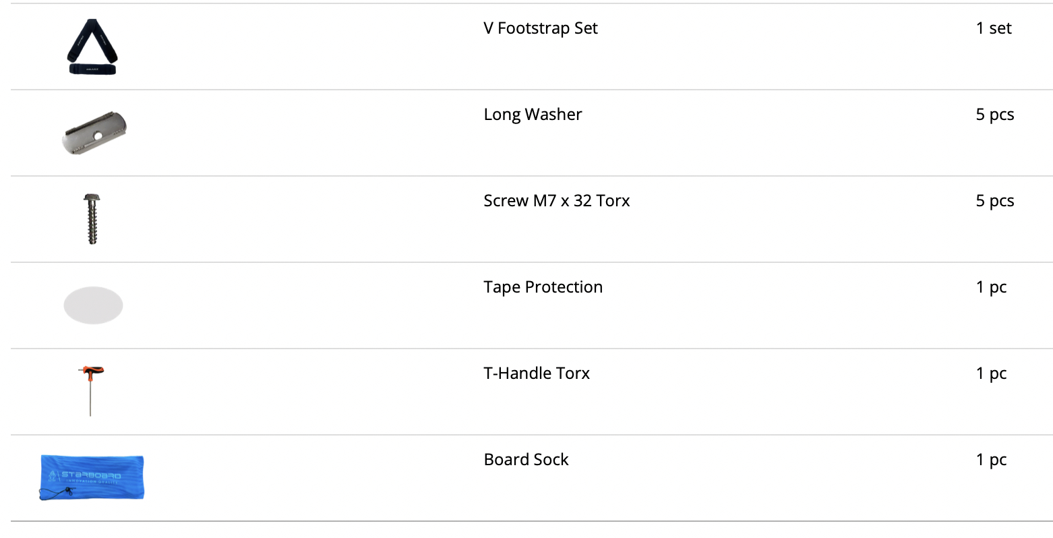Viewport: 1053px width, 538px height.
Task: Open the blue Board Sock image
Action: pyautogui.click(x=92, y=478)
